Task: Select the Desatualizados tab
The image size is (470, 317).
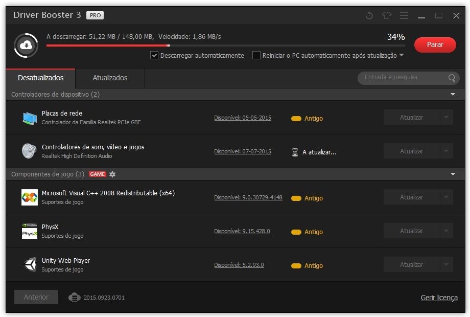Action: pyautogui.click(x=41, y=78)
